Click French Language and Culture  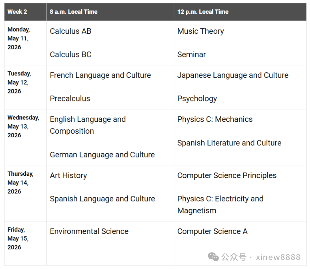point(100,76)
